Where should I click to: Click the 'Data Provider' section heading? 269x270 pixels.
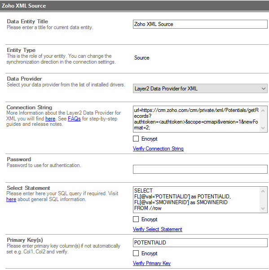(x=24, y=79)
